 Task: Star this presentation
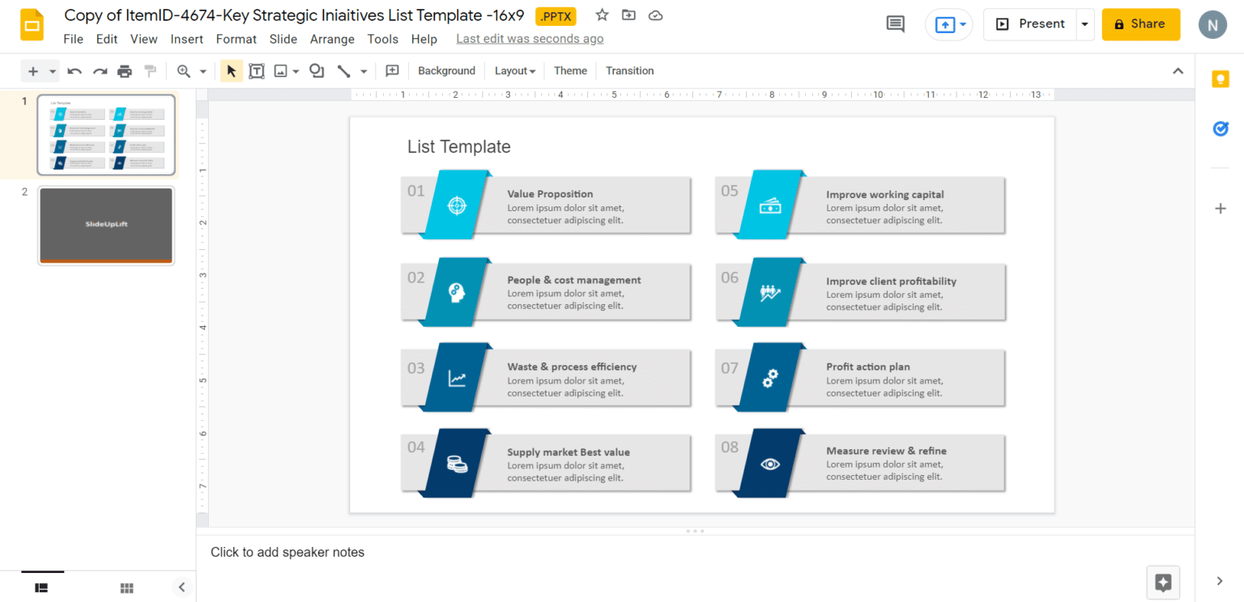point(602,15)
